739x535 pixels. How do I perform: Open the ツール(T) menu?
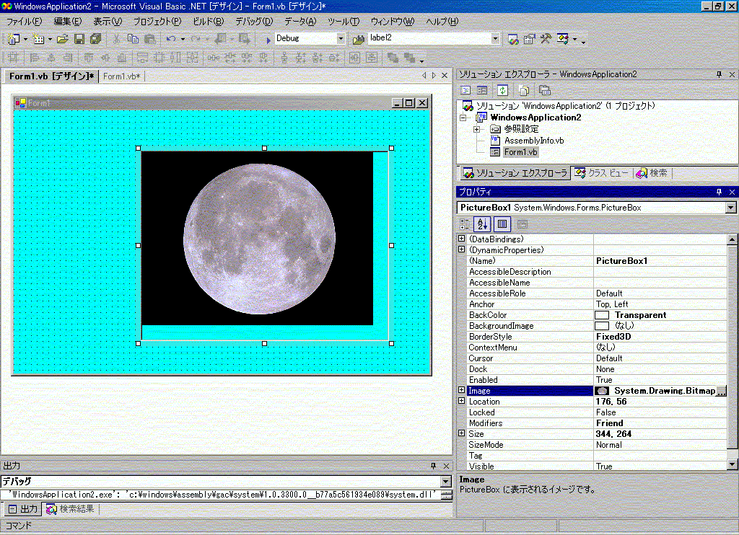point(344,22)
